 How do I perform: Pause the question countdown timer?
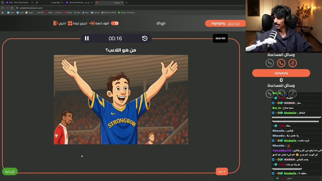click(x=87, y=38)
